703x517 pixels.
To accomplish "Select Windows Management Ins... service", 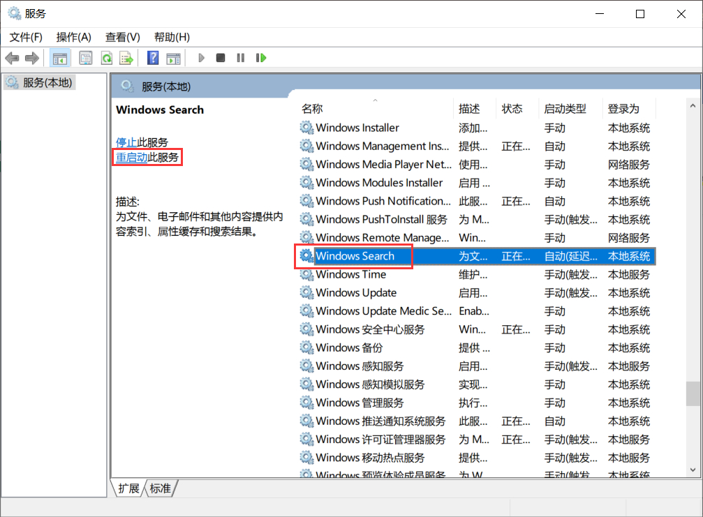I will 383,146.
